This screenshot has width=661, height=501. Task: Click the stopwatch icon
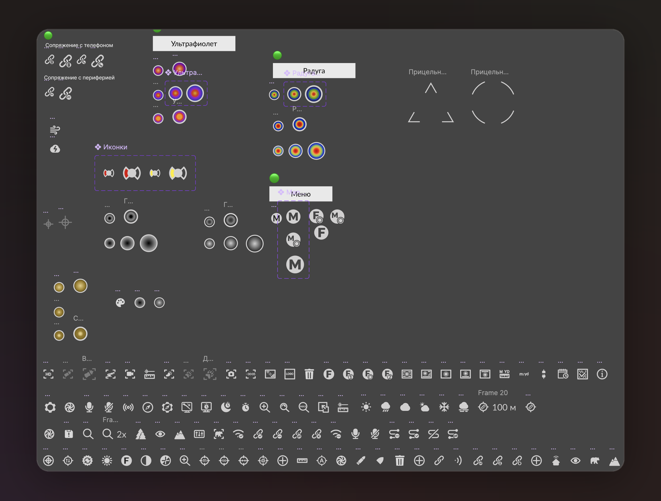tap(245, 407)
